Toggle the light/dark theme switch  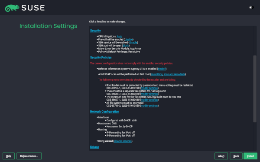pos(251,7)
